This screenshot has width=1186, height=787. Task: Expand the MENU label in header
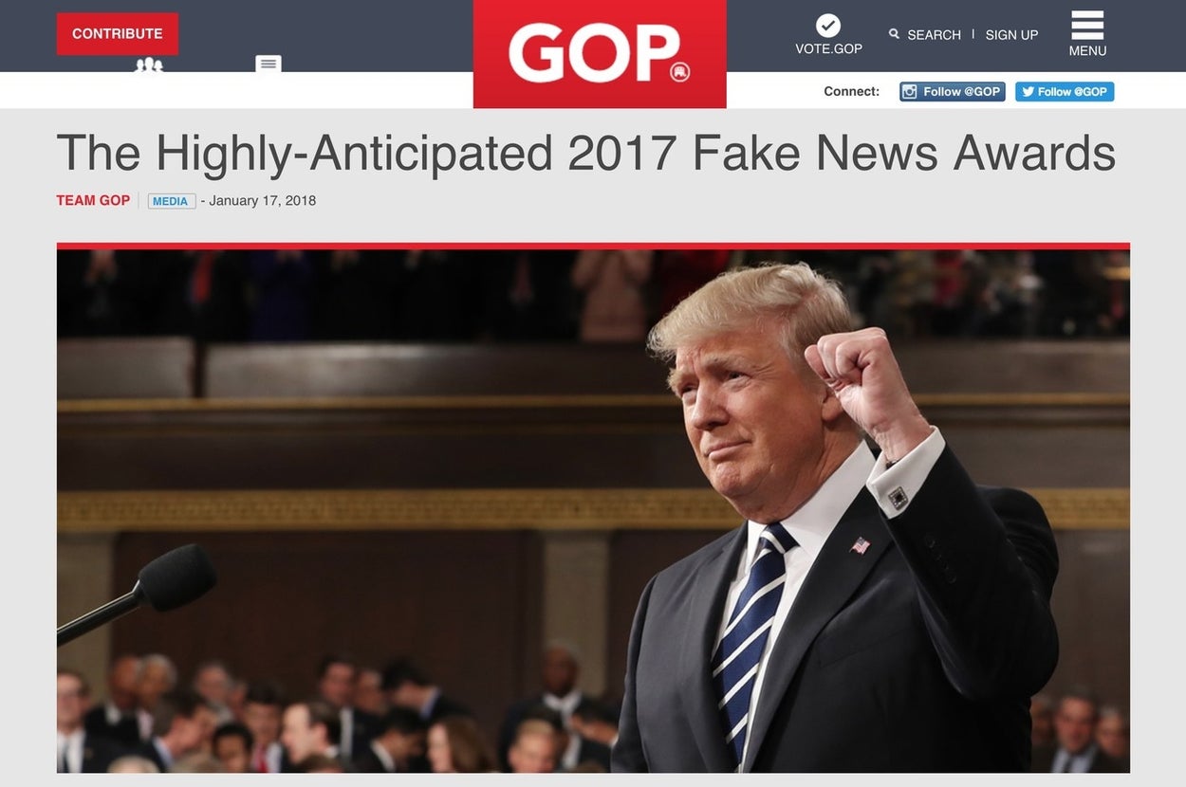[1087, 51]
